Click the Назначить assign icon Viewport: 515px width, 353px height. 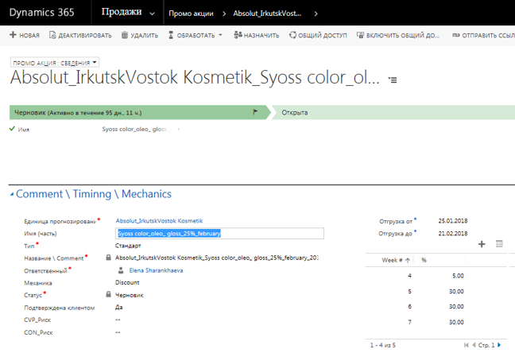coord(238,35)
